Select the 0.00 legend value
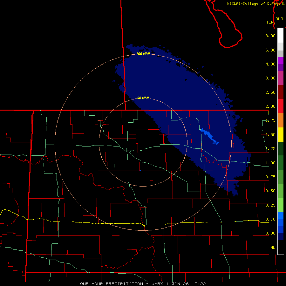286x286 pixels. point(270,233)
